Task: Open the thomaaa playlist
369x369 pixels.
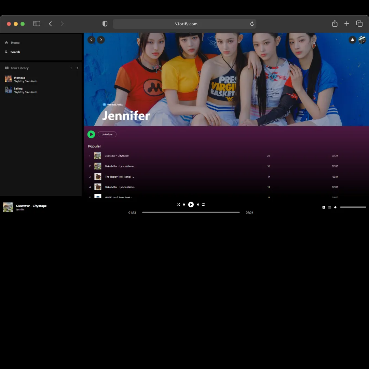Action: [x=41, y=79]
